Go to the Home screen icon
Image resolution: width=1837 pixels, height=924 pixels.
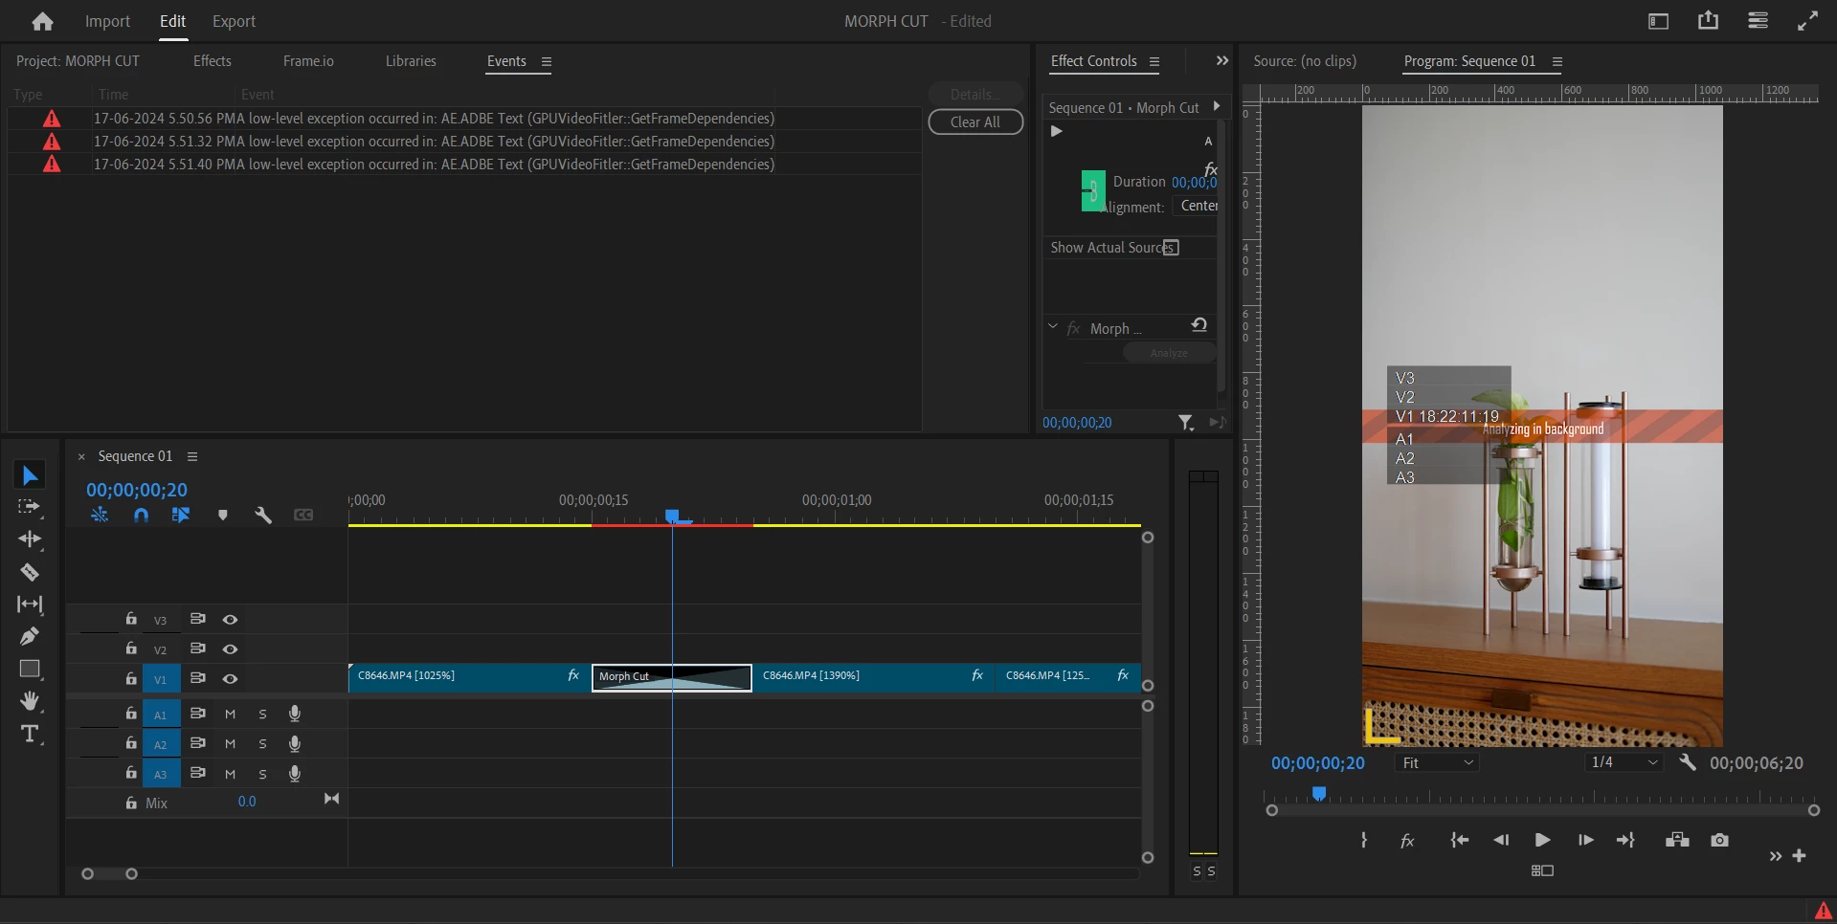[x=42, y=21]
